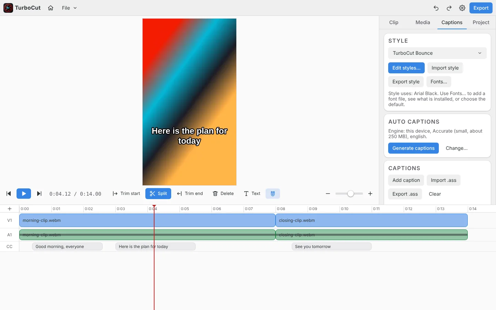Image resolution: width=496 pixels, height=310 pixels.
Task: Adjust the timeline zoom slider
Action: (x=349, y=194)
